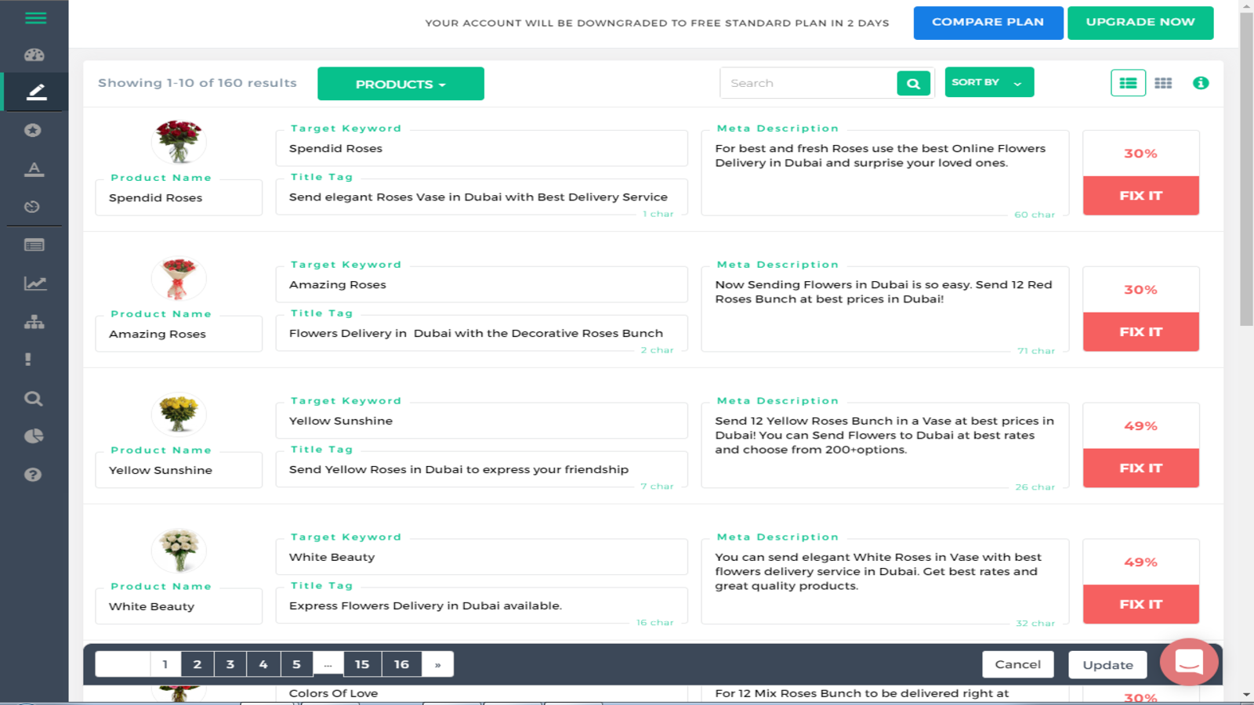
Task: Go to pagination page 3
Action: pyautogui.click(x=230, y=663)
